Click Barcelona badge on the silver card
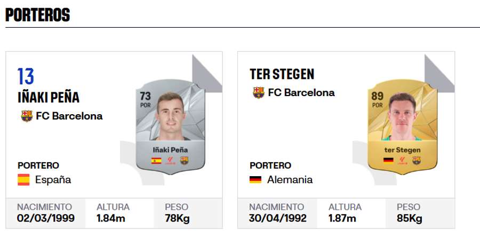 [185, 161]
